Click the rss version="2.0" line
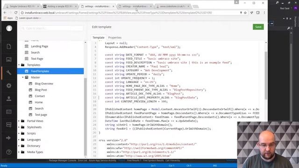 113,140
